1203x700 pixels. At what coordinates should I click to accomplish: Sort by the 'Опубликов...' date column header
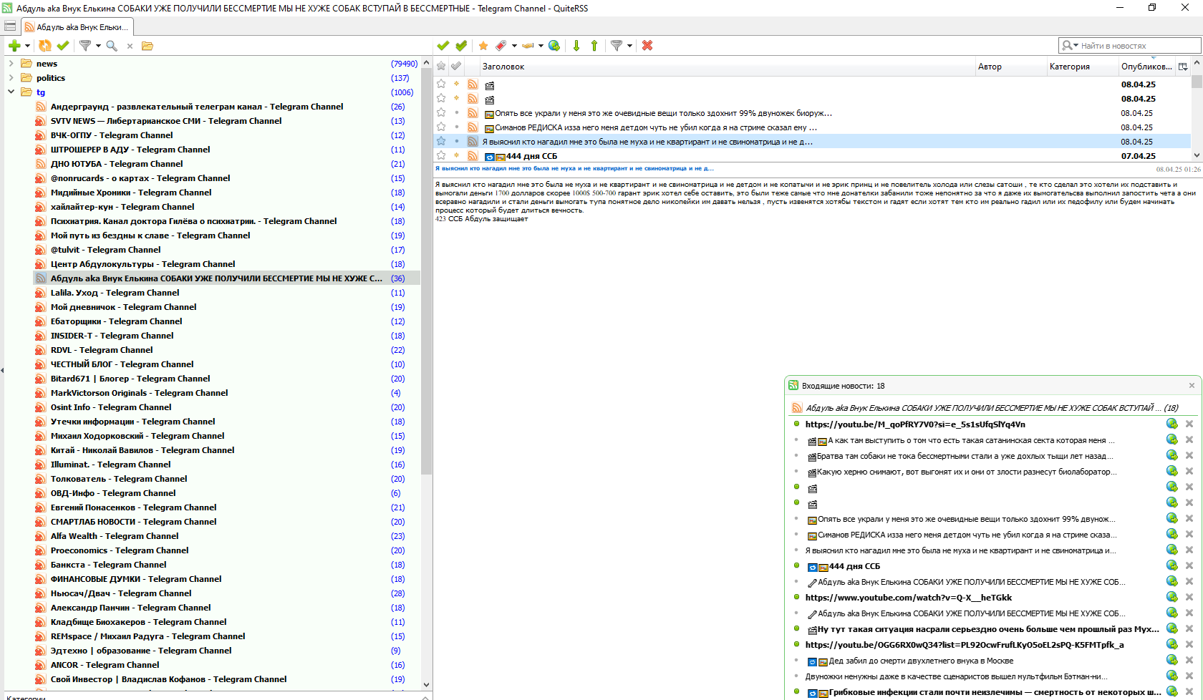[1146, 67]
